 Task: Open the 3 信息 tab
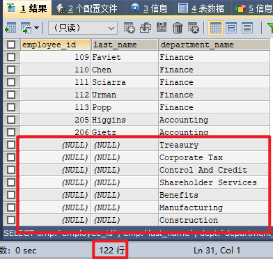(x=150, y=8)
